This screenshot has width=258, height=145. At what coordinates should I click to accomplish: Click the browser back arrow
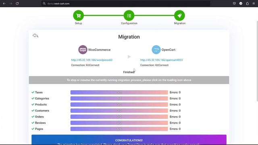pos(4,4)
